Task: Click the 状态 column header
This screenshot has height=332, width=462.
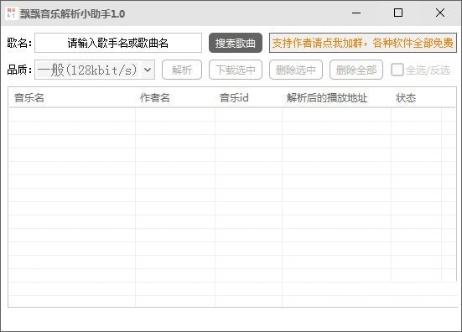Action: click(417, 97)
